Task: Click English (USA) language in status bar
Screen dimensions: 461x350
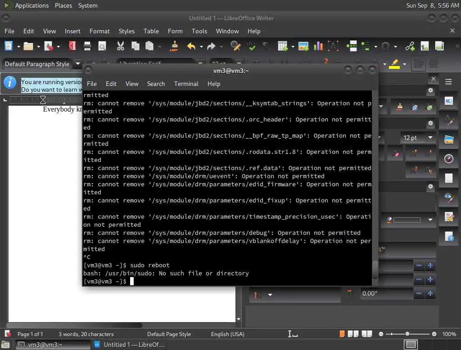Action: pyautogui.click(x=227, y=334)
